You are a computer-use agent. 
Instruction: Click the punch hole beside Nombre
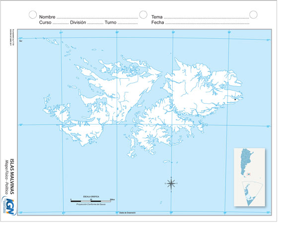[33, 14]
